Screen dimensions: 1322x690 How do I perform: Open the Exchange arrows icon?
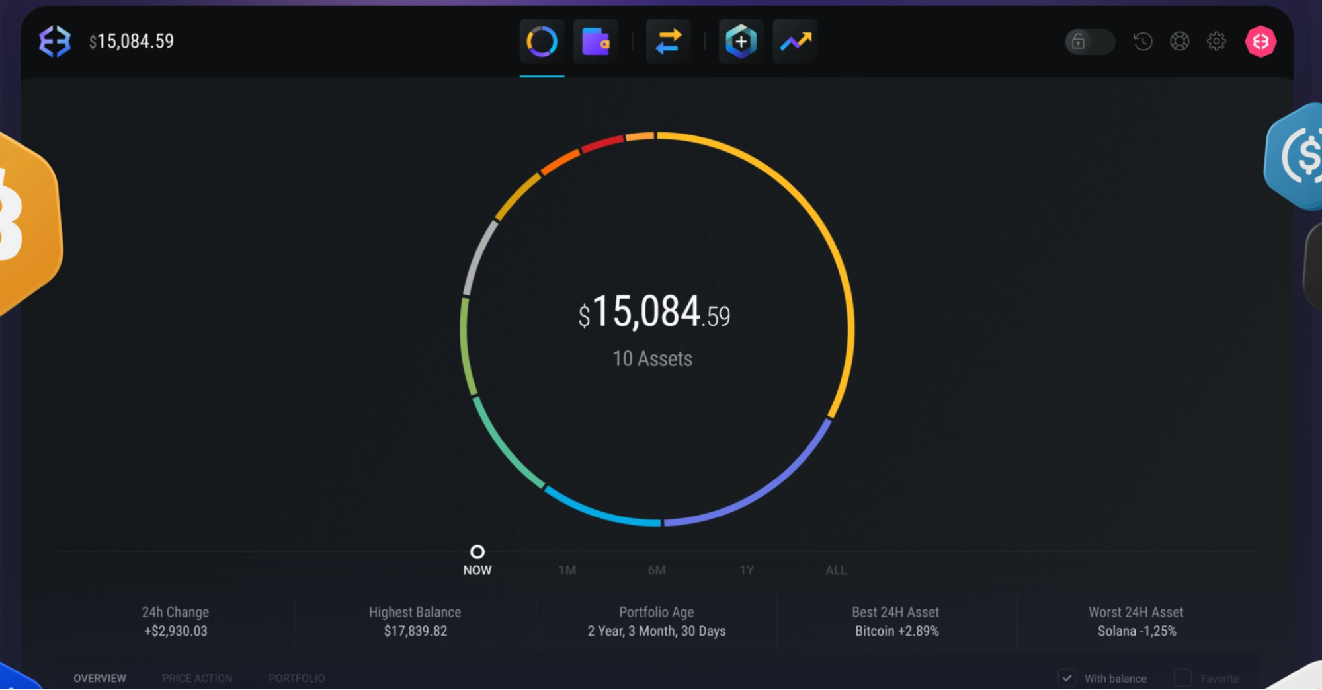pyautogui.click(x=668, y=42)
